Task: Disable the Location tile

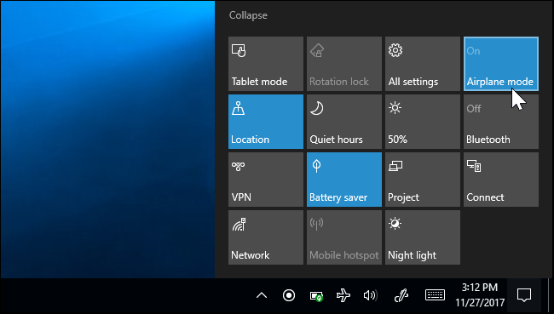Action: 266,122
